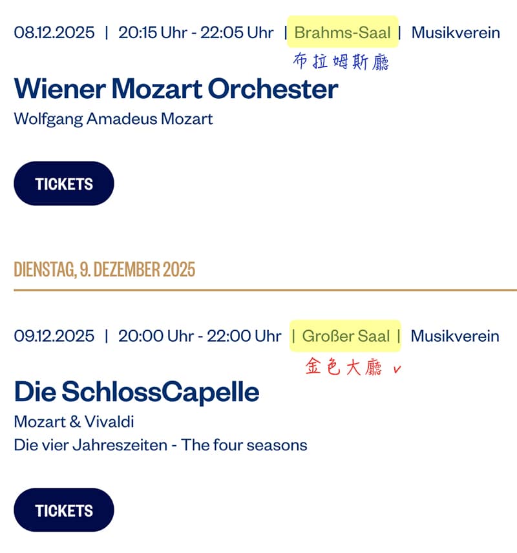Viewport: 517px width, 553px height.
Task: Click the Die vier Jahreszeiten program line
Action: [160, 445]
